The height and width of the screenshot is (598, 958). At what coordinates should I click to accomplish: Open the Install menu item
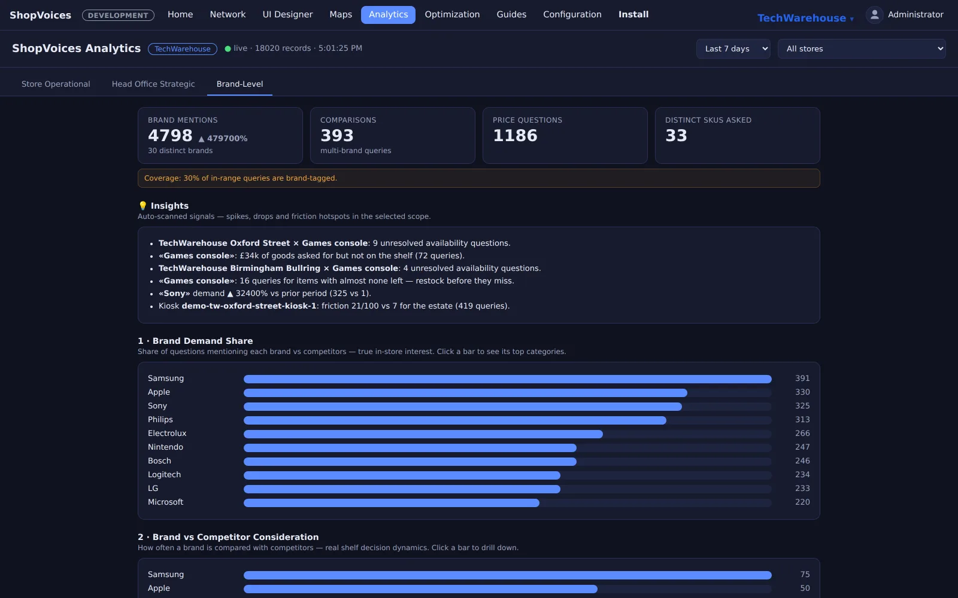coord(633,14)
